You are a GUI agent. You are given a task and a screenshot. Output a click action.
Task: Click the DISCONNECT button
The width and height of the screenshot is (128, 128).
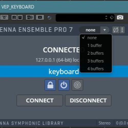(x=88, y=100)
